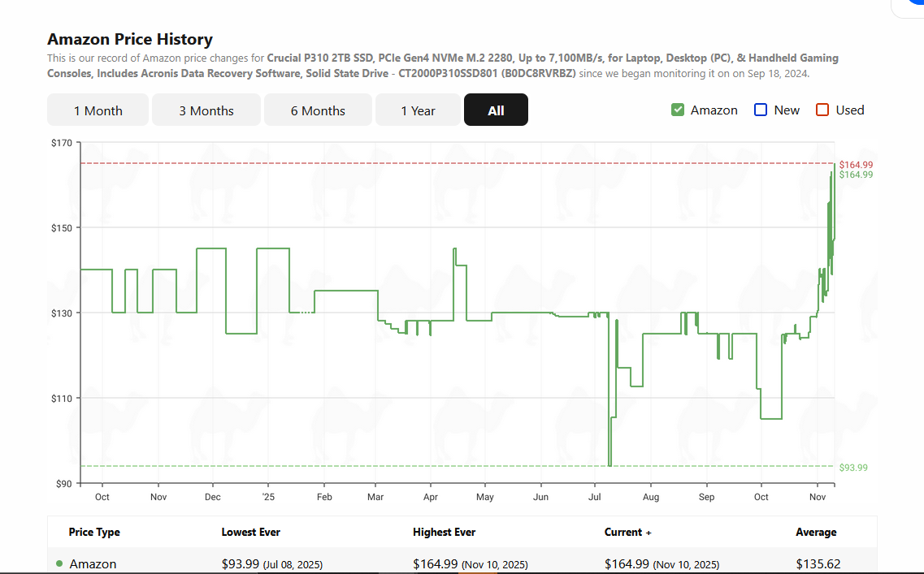Click the Feb x-axis label
This screenshot has height=574, width=924.
click(324, 497)
